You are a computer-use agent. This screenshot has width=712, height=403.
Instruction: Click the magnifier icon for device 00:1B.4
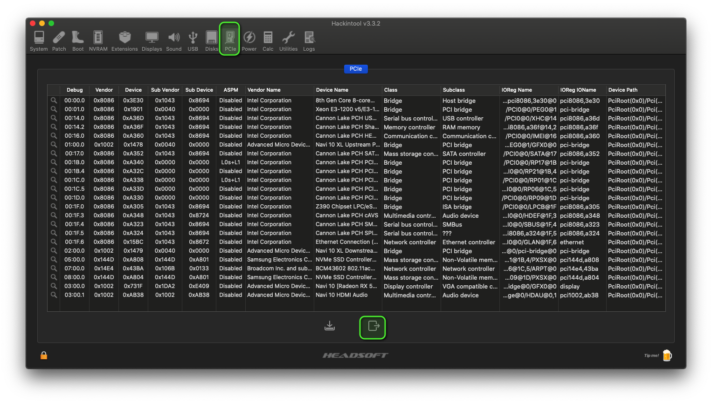pyautogui.click(x=54, y=171)
